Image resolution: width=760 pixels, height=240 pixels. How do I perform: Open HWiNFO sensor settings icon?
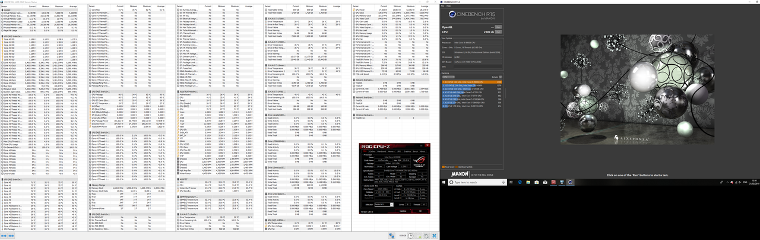point(426,235)
